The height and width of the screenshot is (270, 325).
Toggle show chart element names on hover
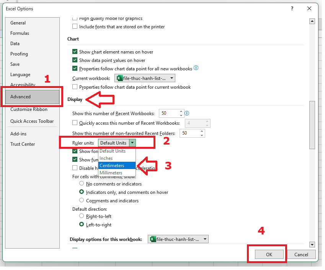pos(75,52)
